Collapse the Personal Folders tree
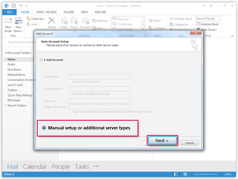This screenshot has height=179, width=238. click(6, 53)
